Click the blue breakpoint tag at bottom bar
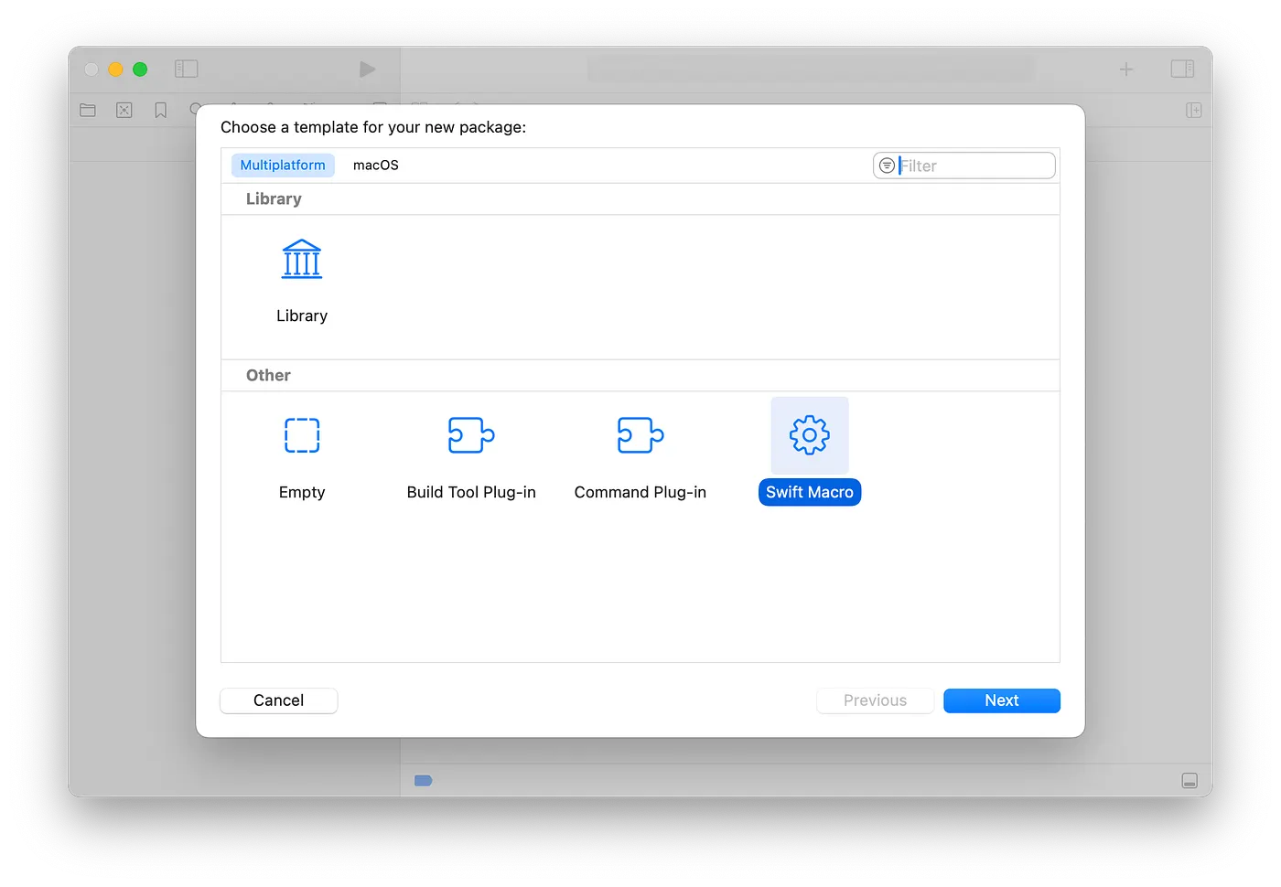Screen dimensions: 1281x887 (x=423, y=781)
